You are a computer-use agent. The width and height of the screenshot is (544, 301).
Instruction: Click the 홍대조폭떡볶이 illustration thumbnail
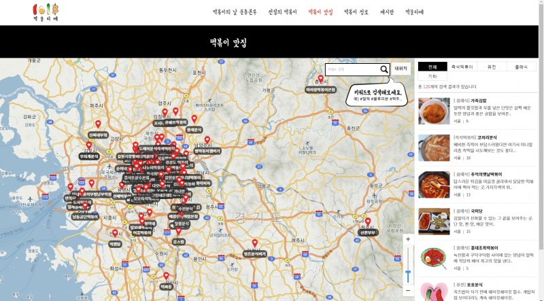[x=434, y=259]
